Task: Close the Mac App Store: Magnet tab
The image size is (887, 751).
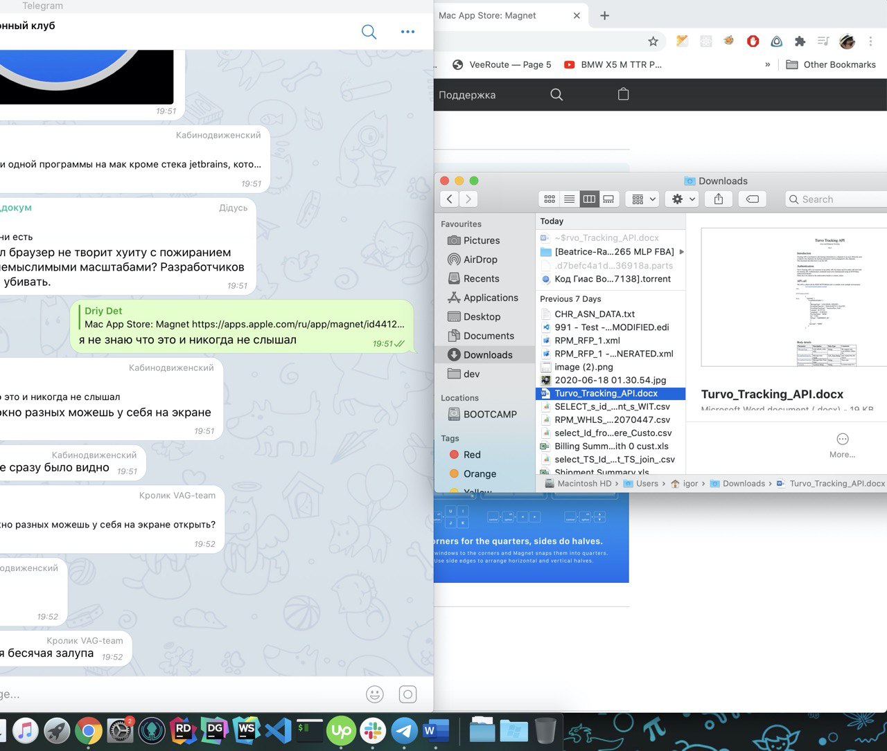Action: 577,15
